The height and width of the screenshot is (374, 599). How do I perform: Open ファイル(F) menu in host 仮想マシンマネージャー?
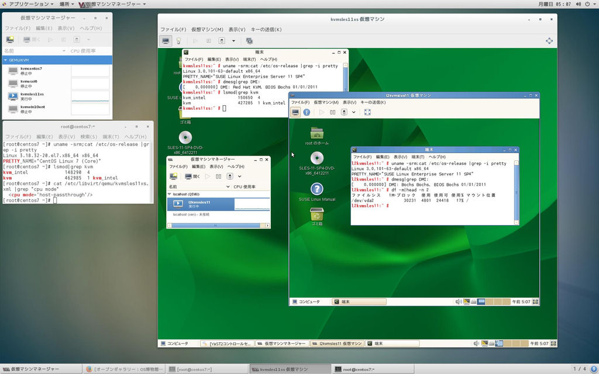pyautogui.click(x=17, y=28)
